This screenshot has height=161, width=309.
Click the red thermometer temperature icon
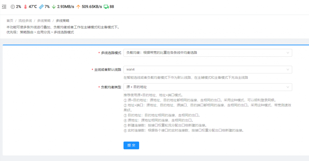25,6
